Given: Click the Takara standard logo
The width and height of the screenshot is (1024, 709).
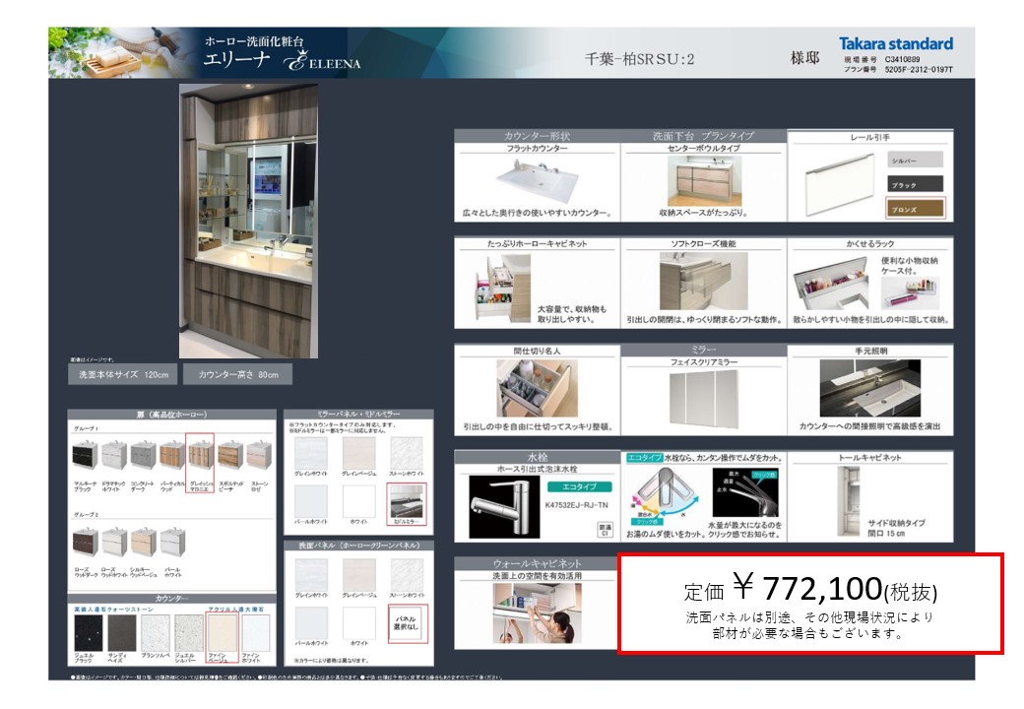Looking at the screenshot, I should (895, 44).
